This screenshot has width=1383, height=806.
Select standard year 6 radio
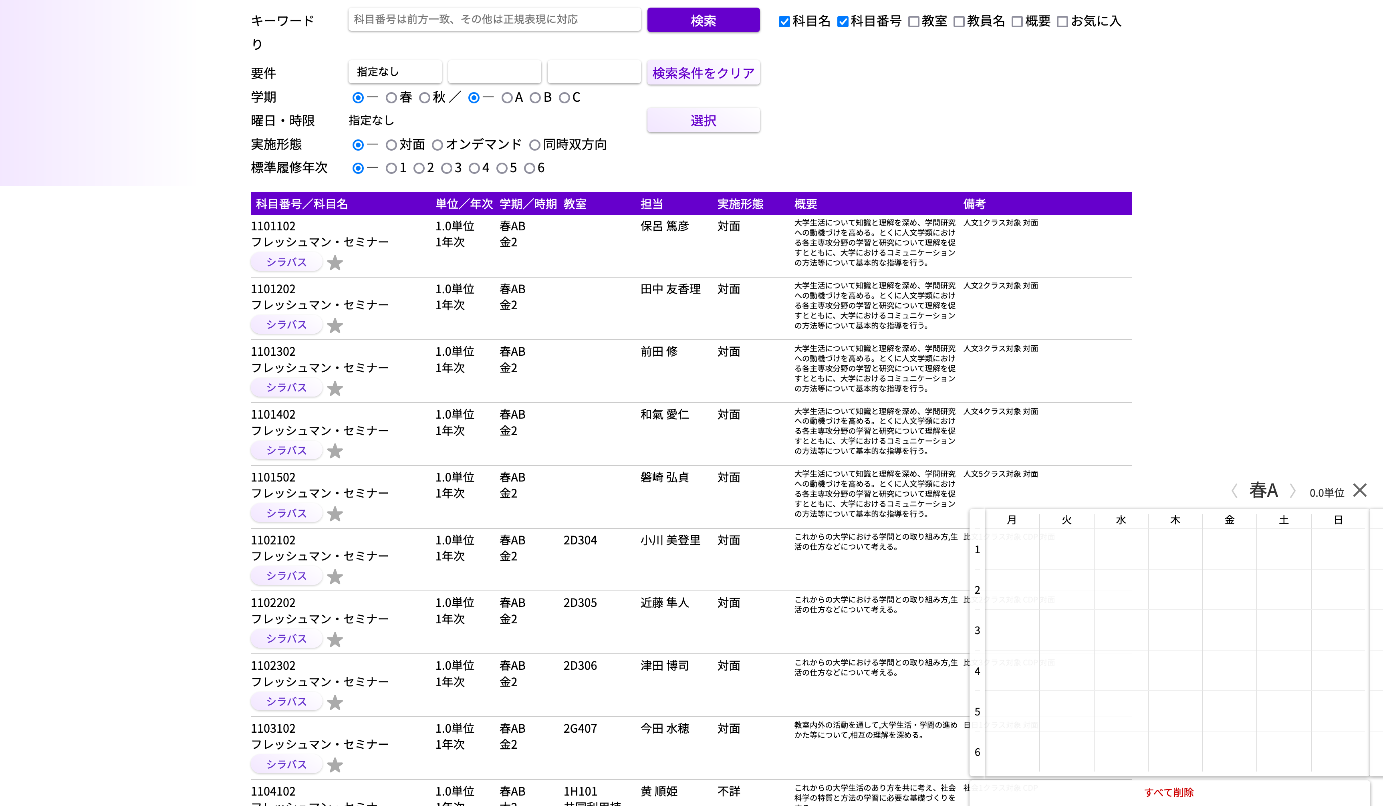tap(529, 168)
